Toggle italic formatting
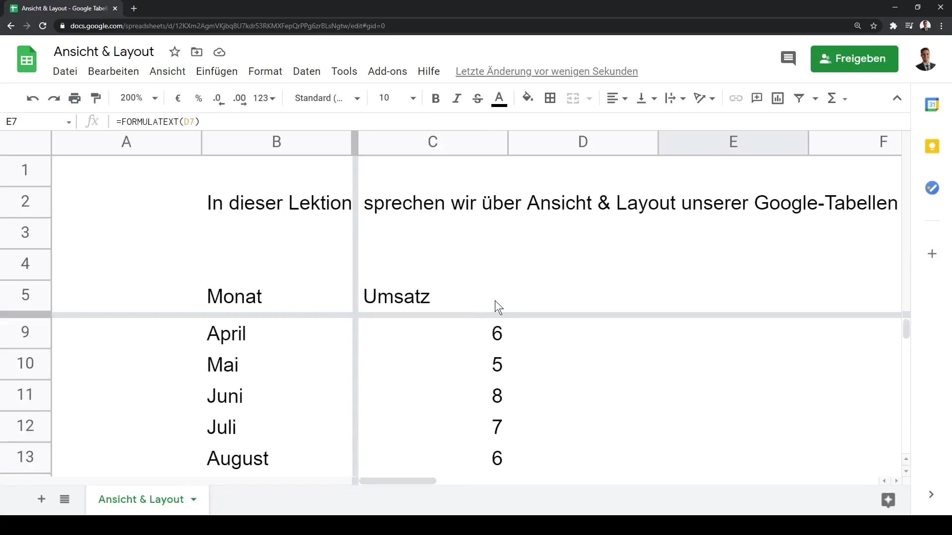952x535 pixels. pyautogui.click(x=457, y=98)
